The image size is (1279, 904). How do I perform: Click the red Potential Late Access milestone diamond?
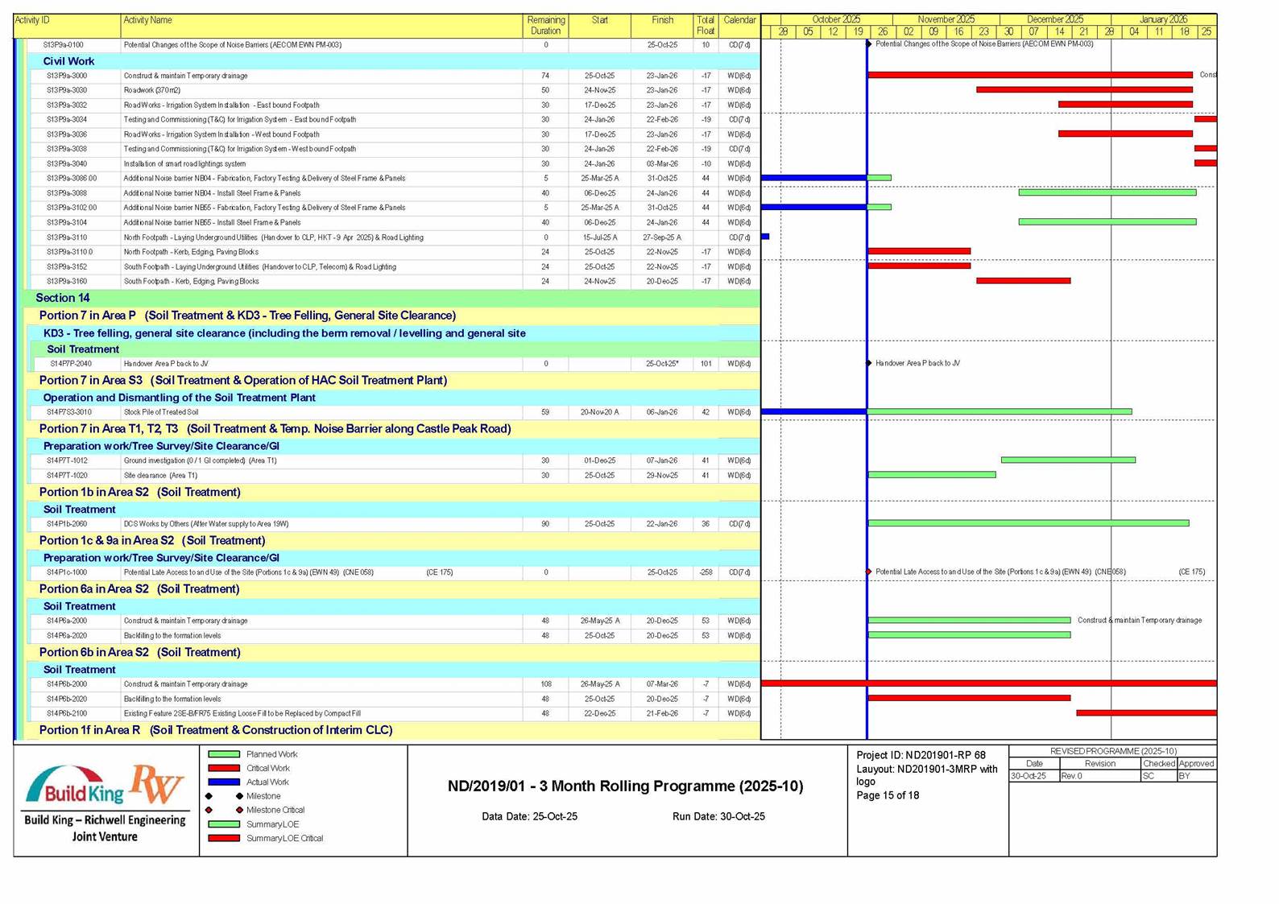868,572
